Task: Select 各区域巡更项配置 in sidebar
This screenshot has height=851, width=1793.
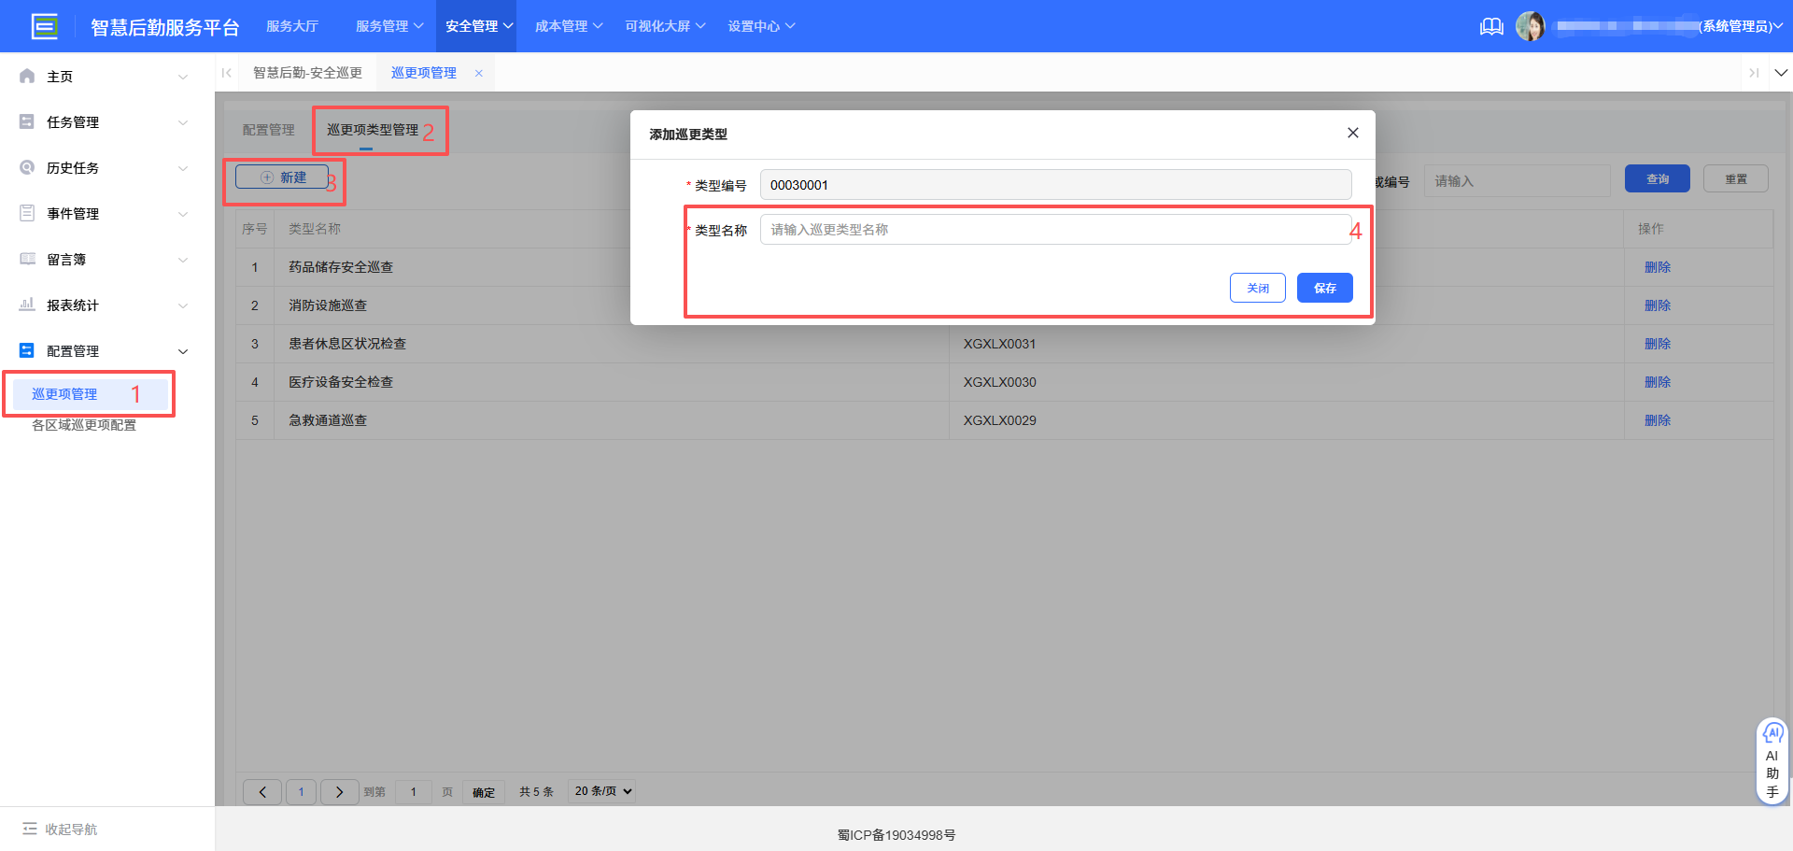Action: (x=84, y=425)
